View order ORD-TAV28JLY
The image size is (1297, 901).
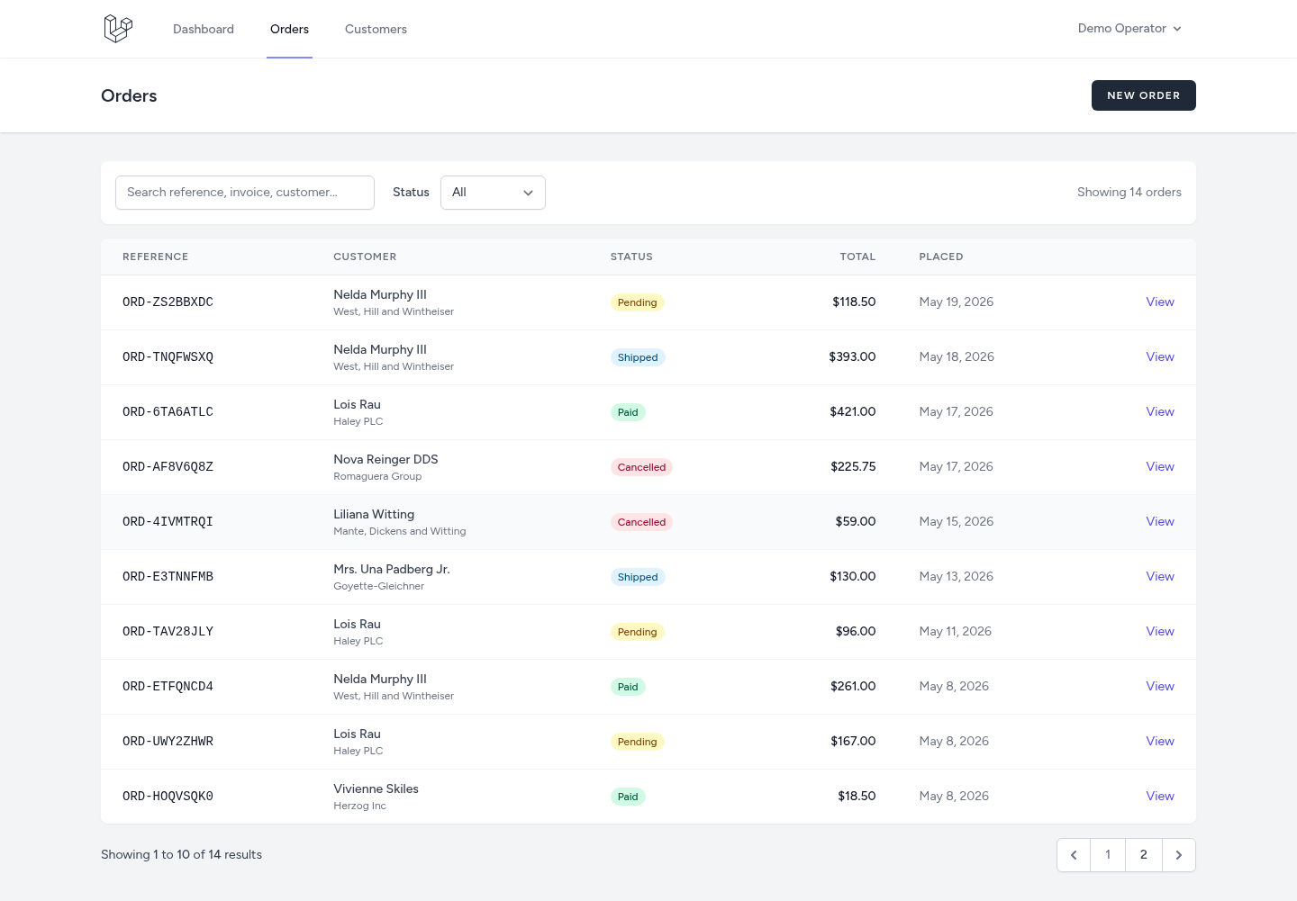tap(1160, 632)
